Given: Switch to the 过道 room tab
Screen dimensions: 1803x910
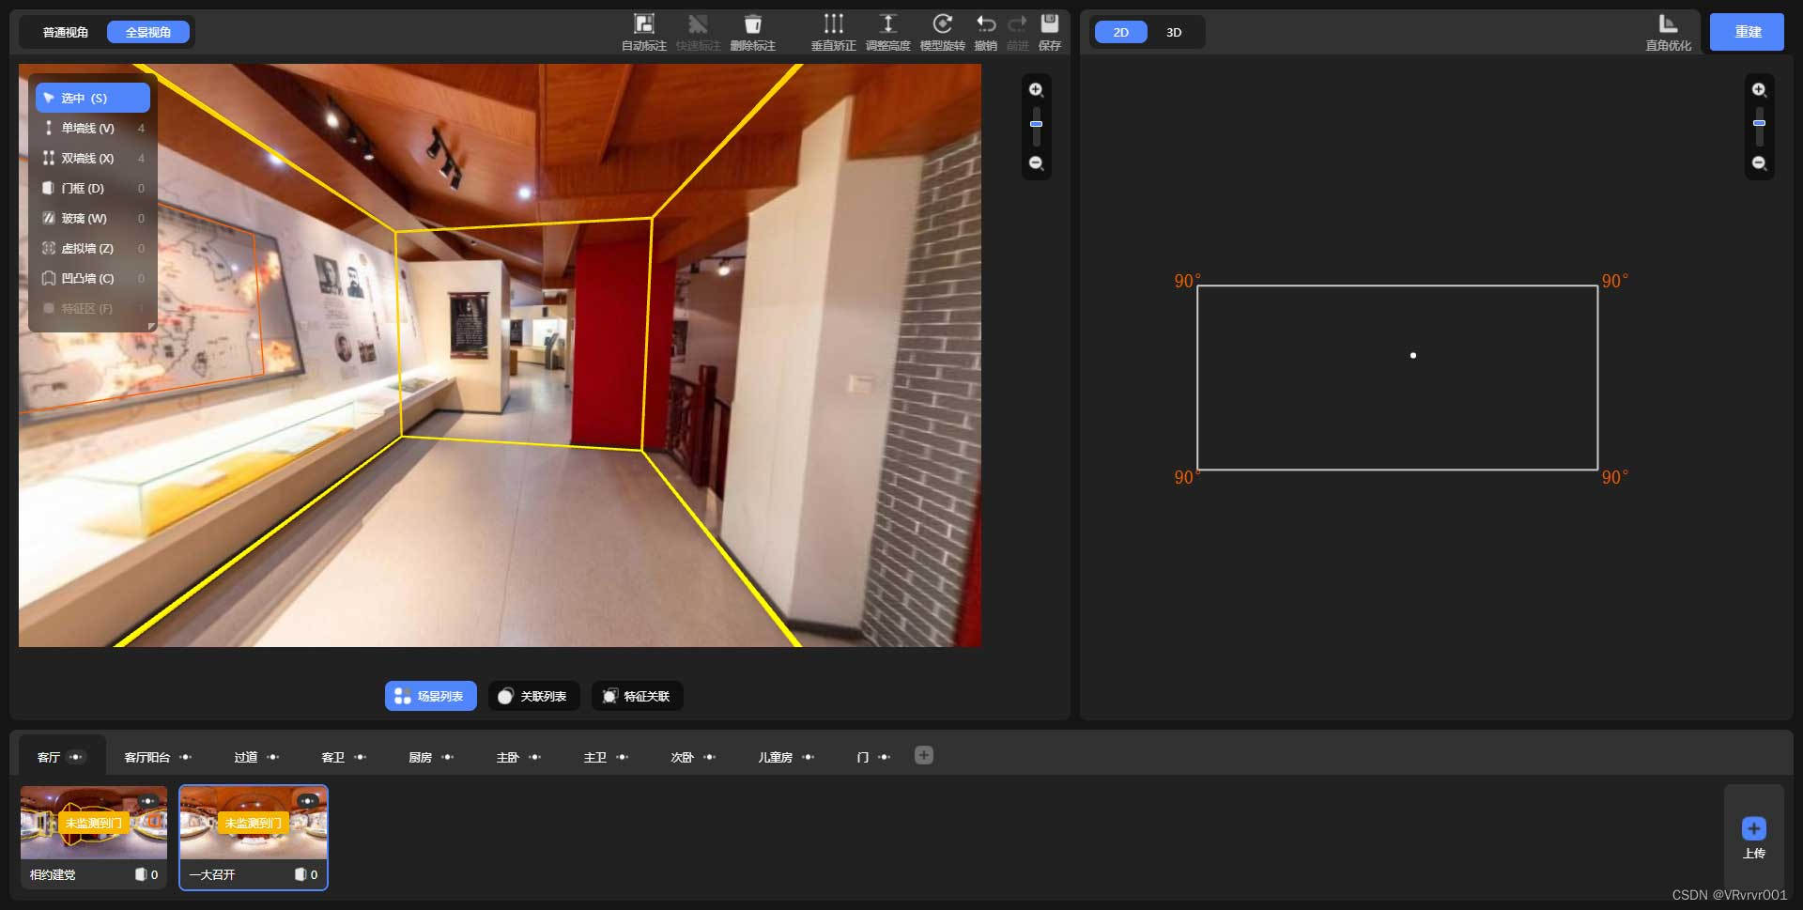Looking at the screenshot, I should pyautogui.click(x=245, y=757).
